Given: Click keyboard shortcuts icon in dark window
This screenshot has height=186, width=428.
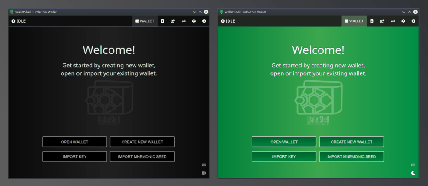Looking at the screenshot, I should (204, 165).
